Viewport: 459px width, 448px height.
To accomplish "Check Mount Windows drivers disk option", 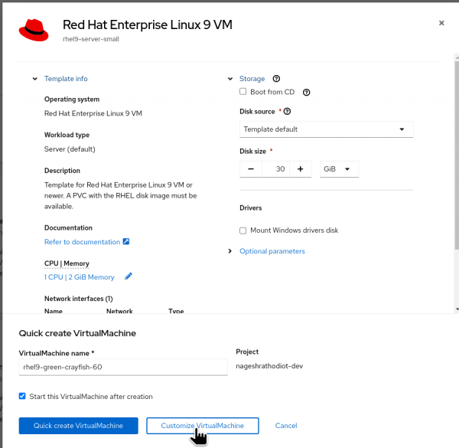I will click(x=243, y=230).
